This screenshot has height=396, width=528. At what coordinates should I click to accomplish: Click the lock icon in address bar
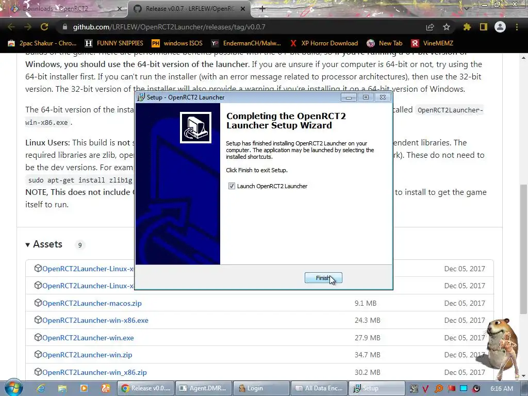65,27
